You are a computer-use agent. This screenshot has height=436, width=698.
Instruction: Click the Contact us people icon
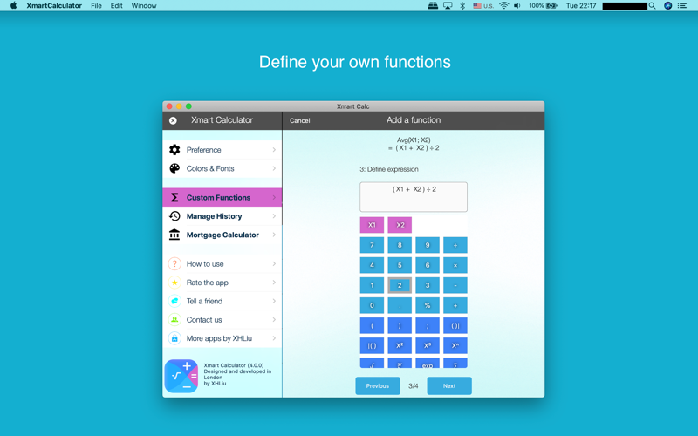(174, 320)
